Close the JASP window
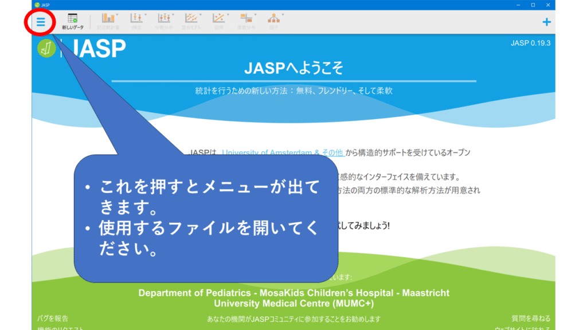Image resolution: width=587 pixels, height=330 pixels. click(548, 5)
